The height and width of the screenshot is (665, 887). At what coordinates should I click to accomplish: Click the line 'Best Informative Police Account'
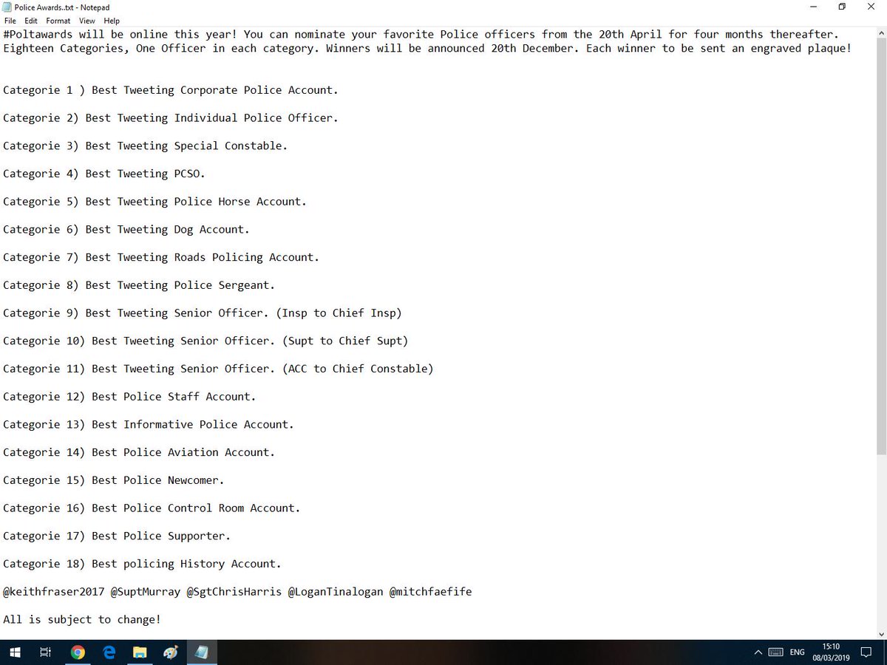(192, 425)
